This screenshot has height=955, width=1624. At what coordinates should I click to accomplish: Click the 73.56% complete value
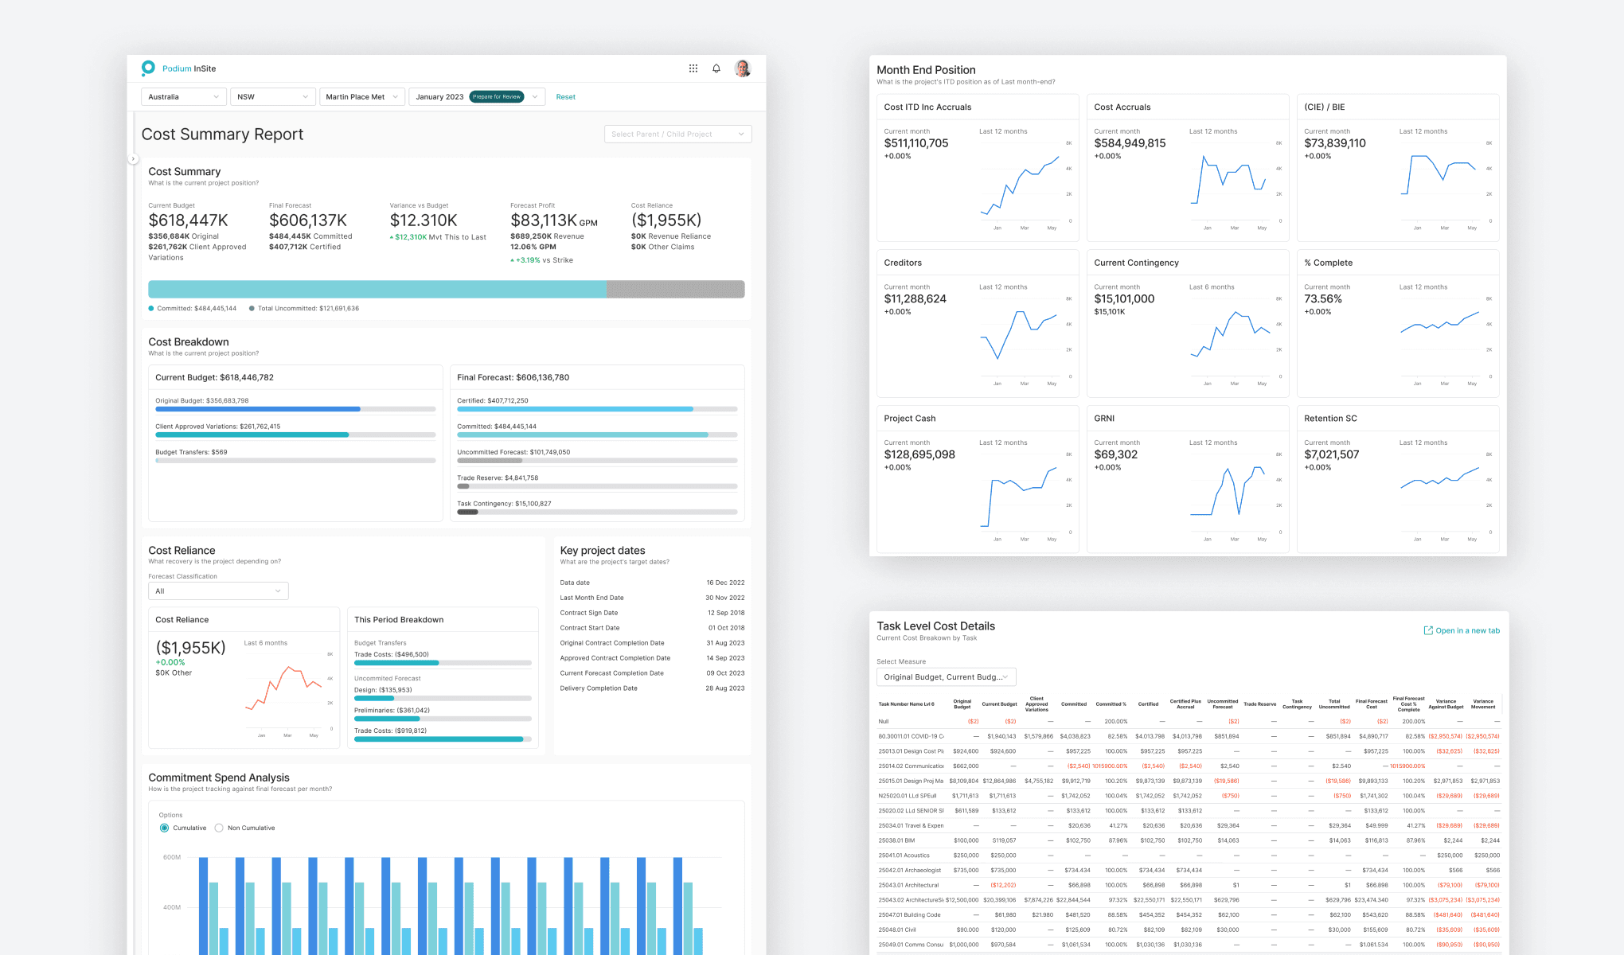coord(1323,299)
